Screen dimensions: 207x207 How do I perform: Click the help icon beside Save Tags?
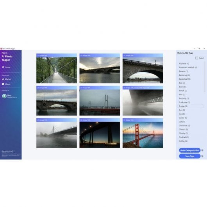202,156
